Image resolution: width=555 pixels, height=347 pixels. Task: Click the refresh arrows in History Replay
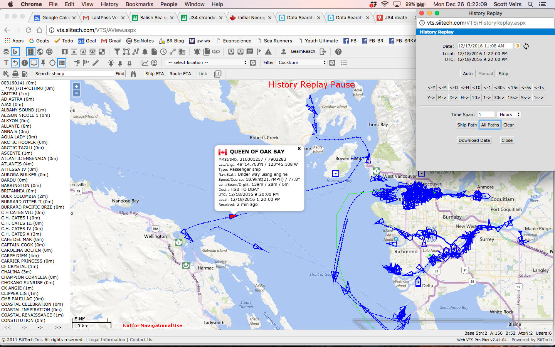(526, 46)
